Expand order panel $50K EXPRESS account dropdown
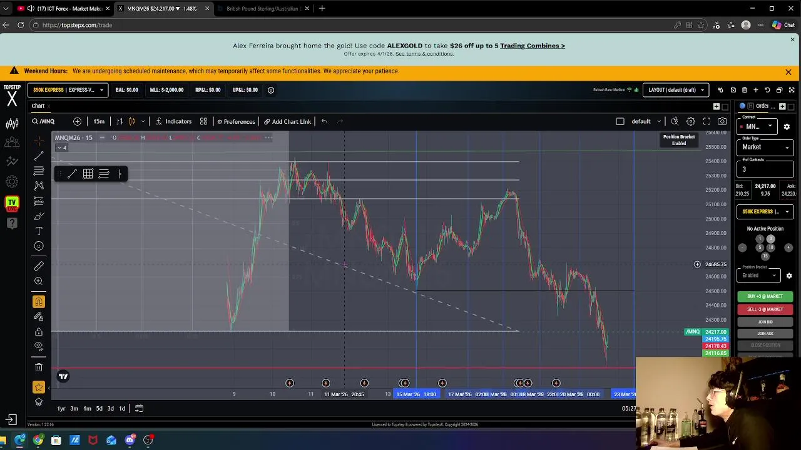Image resolution: width=801 pixels, height=450 pixels. click(x=765, y=212)
